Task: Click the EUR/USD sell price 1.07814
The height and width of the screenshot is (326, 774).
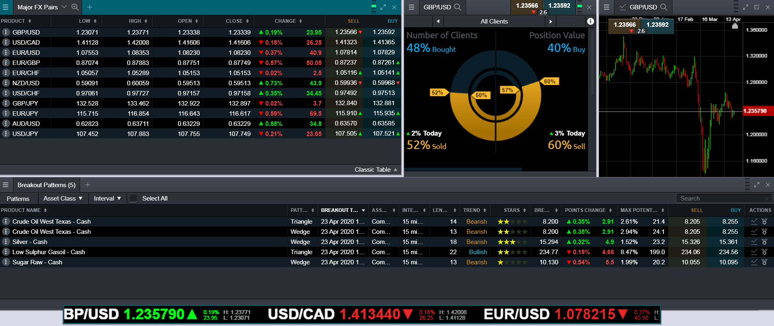Action: point(346,52)
